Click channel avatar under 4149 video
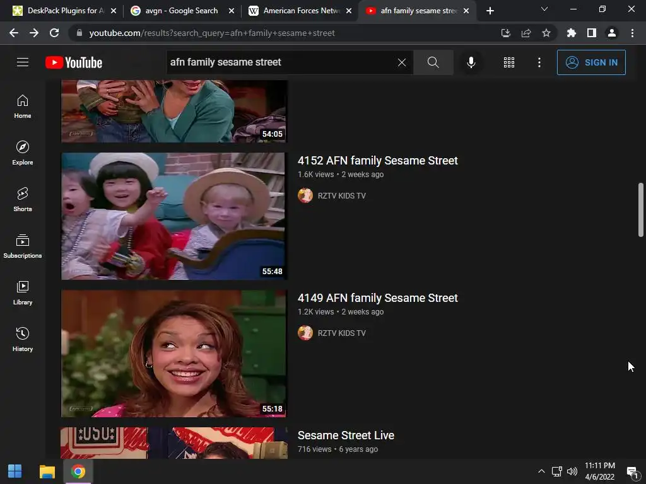Screen dimensions: 646x484 [x=305, y=333]
